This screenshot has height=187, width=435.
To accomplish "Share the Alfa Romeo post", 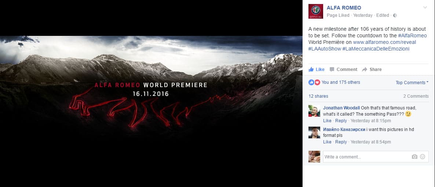I will [372, 70].
